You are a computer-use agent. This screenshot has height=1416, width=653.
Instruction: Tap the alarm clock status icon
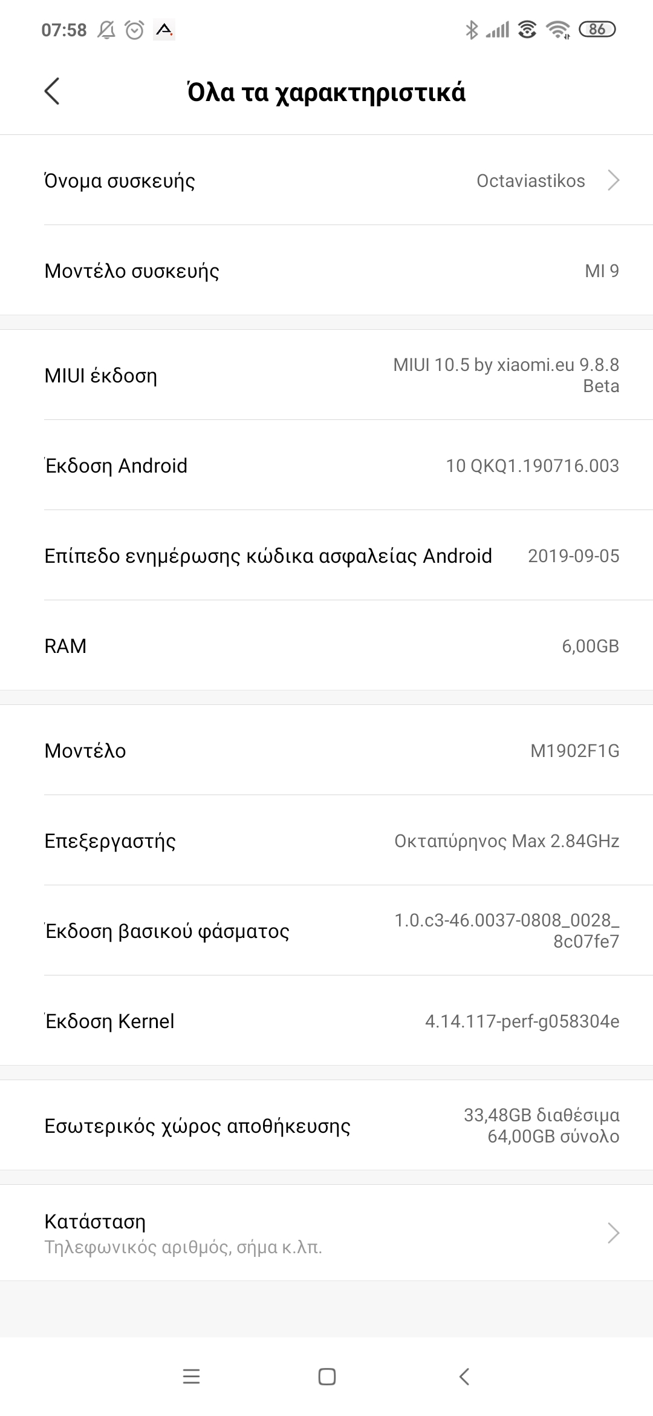(134, 30)
